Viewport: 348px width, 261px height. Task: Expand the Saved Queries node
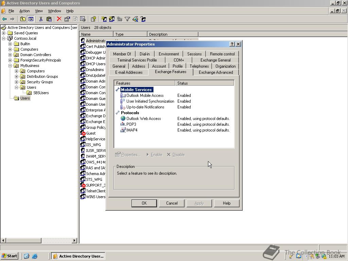point(3,33)
